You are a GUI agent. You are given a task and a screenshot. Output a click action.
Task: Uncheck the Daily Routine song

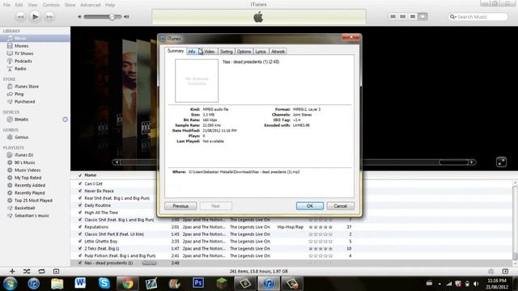80,205
